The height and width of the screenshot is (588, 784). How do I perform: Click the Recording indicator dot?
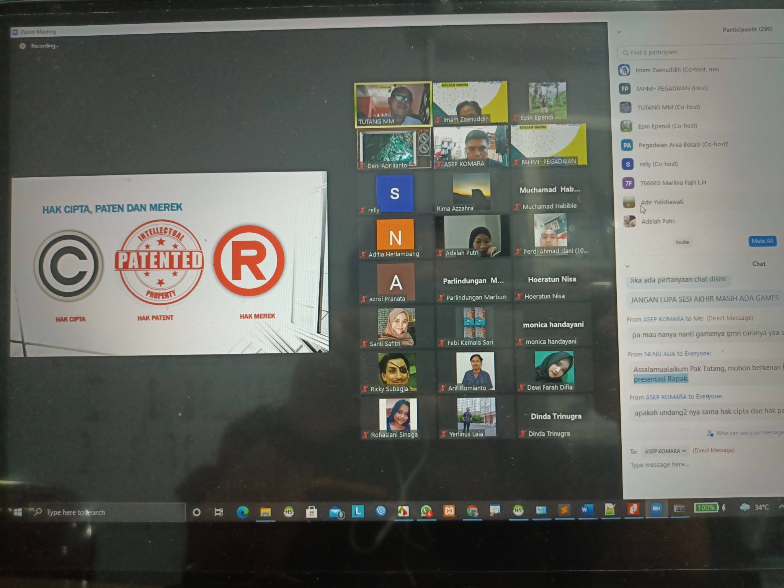click(x=23, y=46)
